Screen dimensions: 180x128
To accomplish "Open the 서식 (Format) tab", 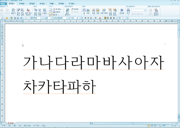I will pyautogui.click(x=42, y=3).
